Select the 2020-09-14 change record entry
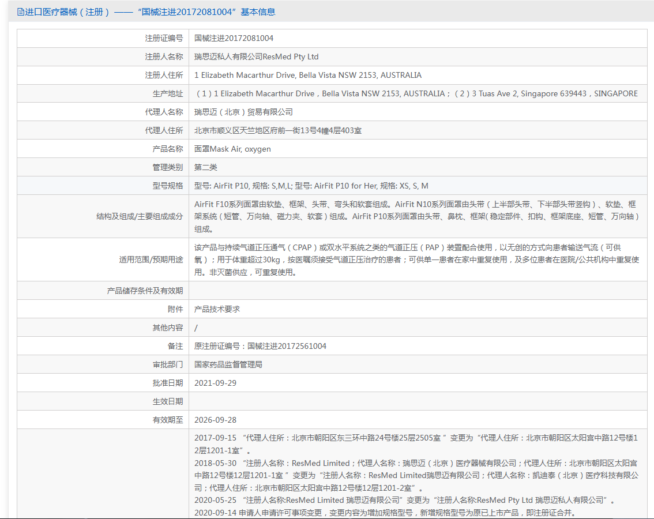The height and width of the screenshot is (519, 654). coord(385,513)
